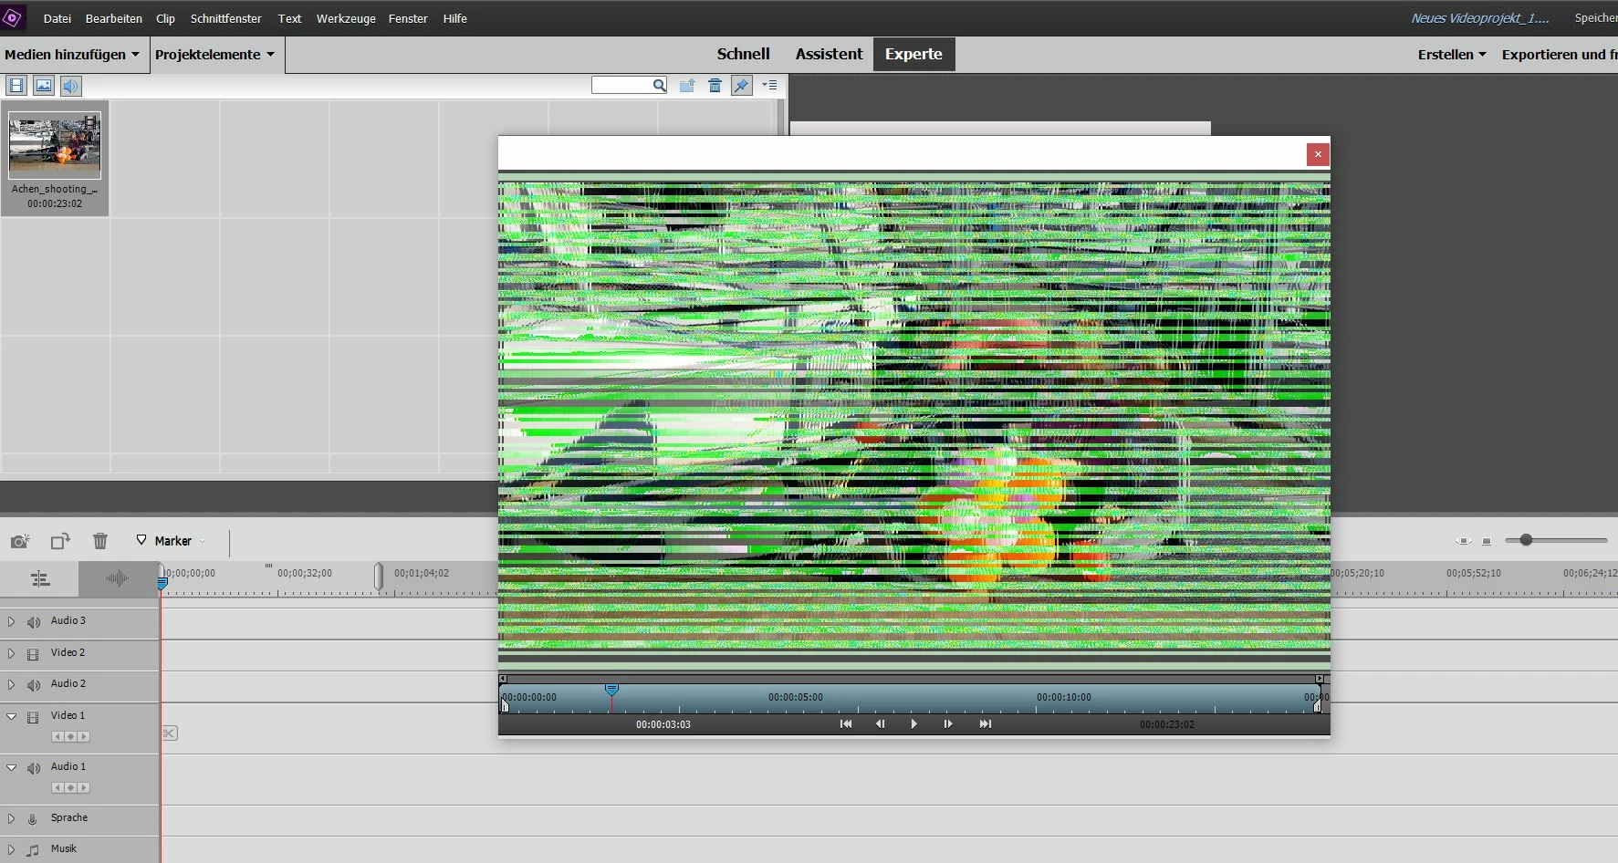Open the Werkzeuge menu
The width and height of the screenshot is (1618, 863).
click(x=346, y=18)
